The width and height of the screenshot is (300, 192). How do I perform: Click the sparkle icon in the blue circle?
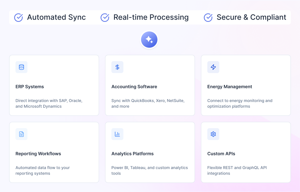(149, 39)
